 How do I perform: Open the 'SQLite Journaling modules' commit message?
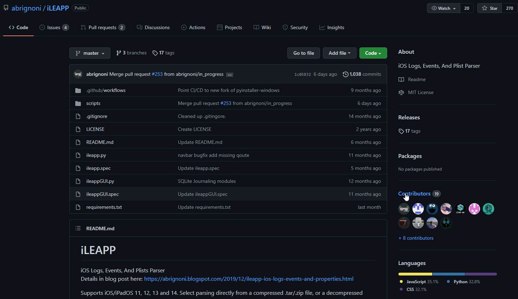click(x=207, y=181)
